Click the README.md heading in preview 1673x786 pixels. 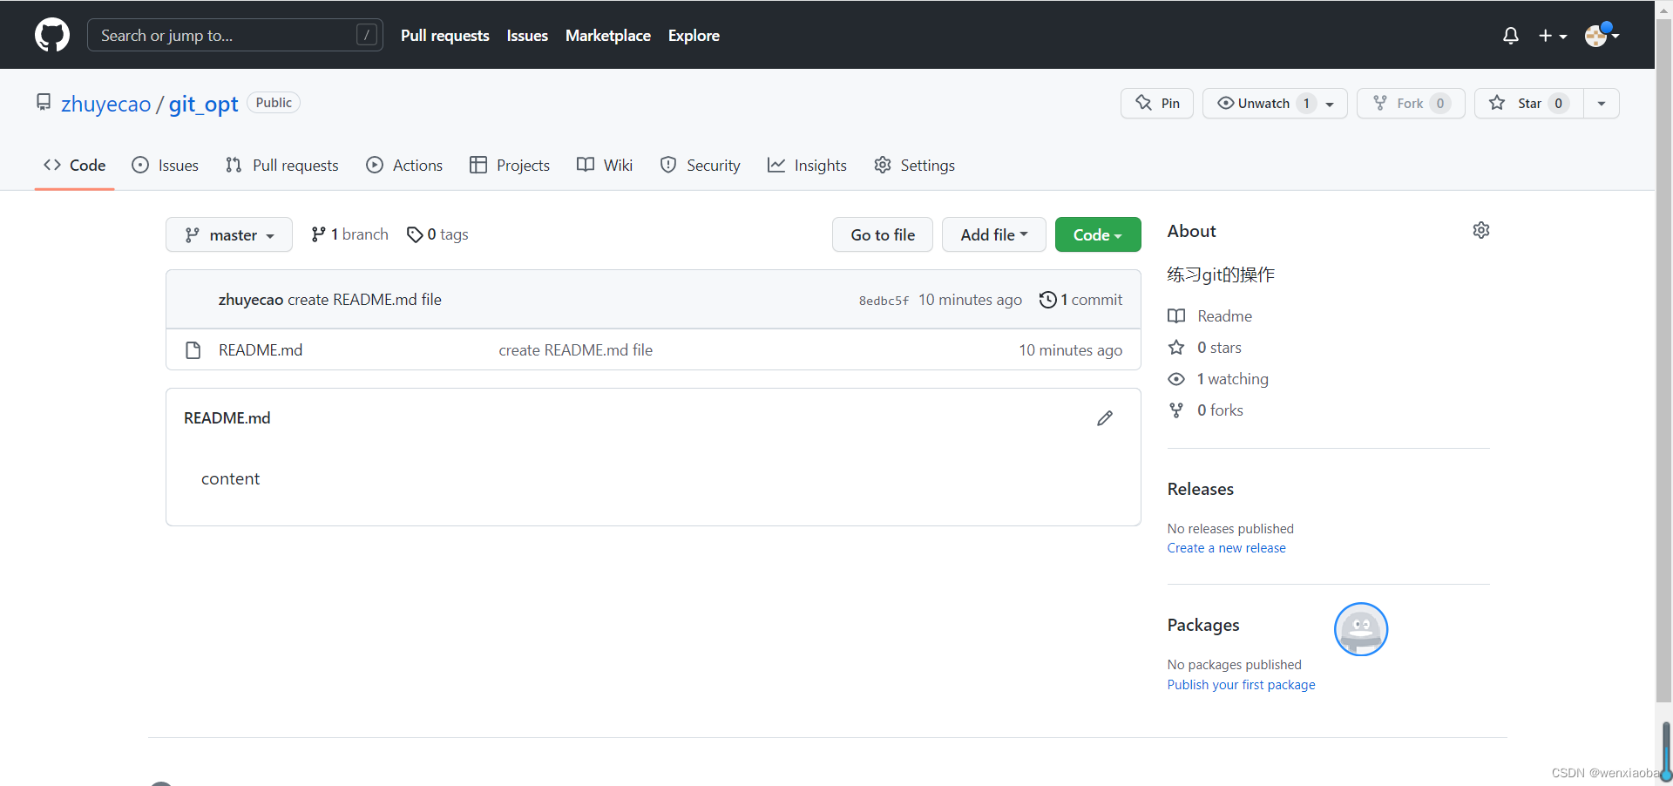[x=227, y=418]
